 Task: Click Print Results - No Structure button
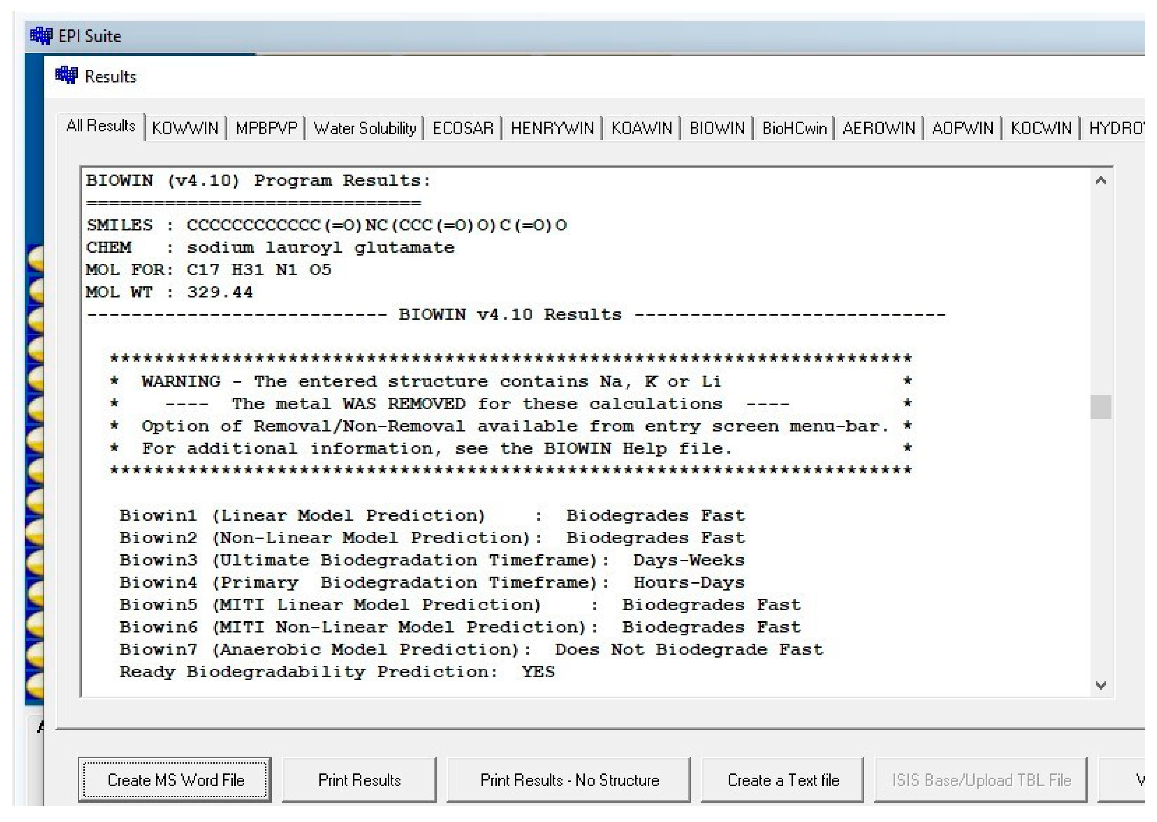(x=569, y=780)
